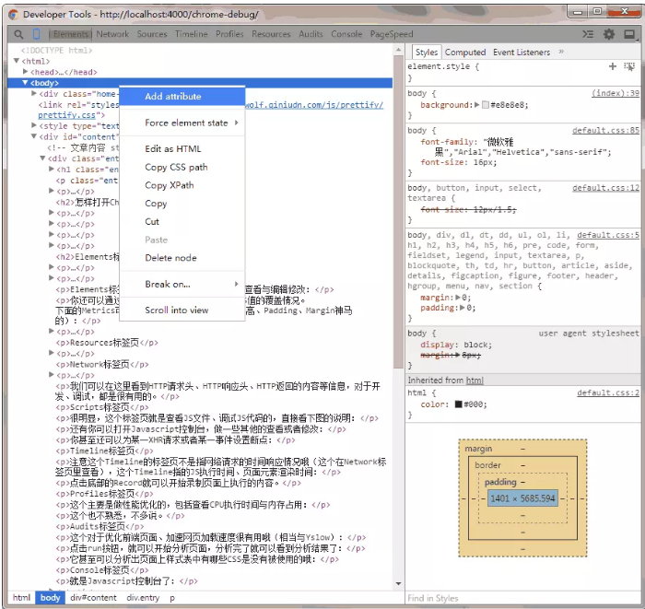Collapse the div id="content" node
The image size is (645, 609).
pyautogui.click(x=35, y=137)
